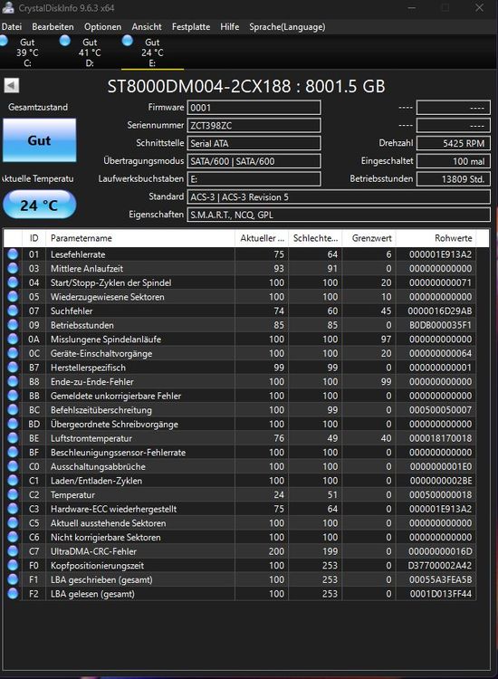Click status orb for Suchfehler row
The height and width of the screenshot is (679, 498).
coord(13,311)
